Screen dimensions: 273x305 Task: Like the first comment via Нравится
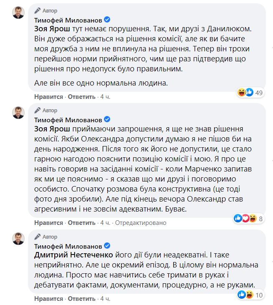(x=48, y=97)
